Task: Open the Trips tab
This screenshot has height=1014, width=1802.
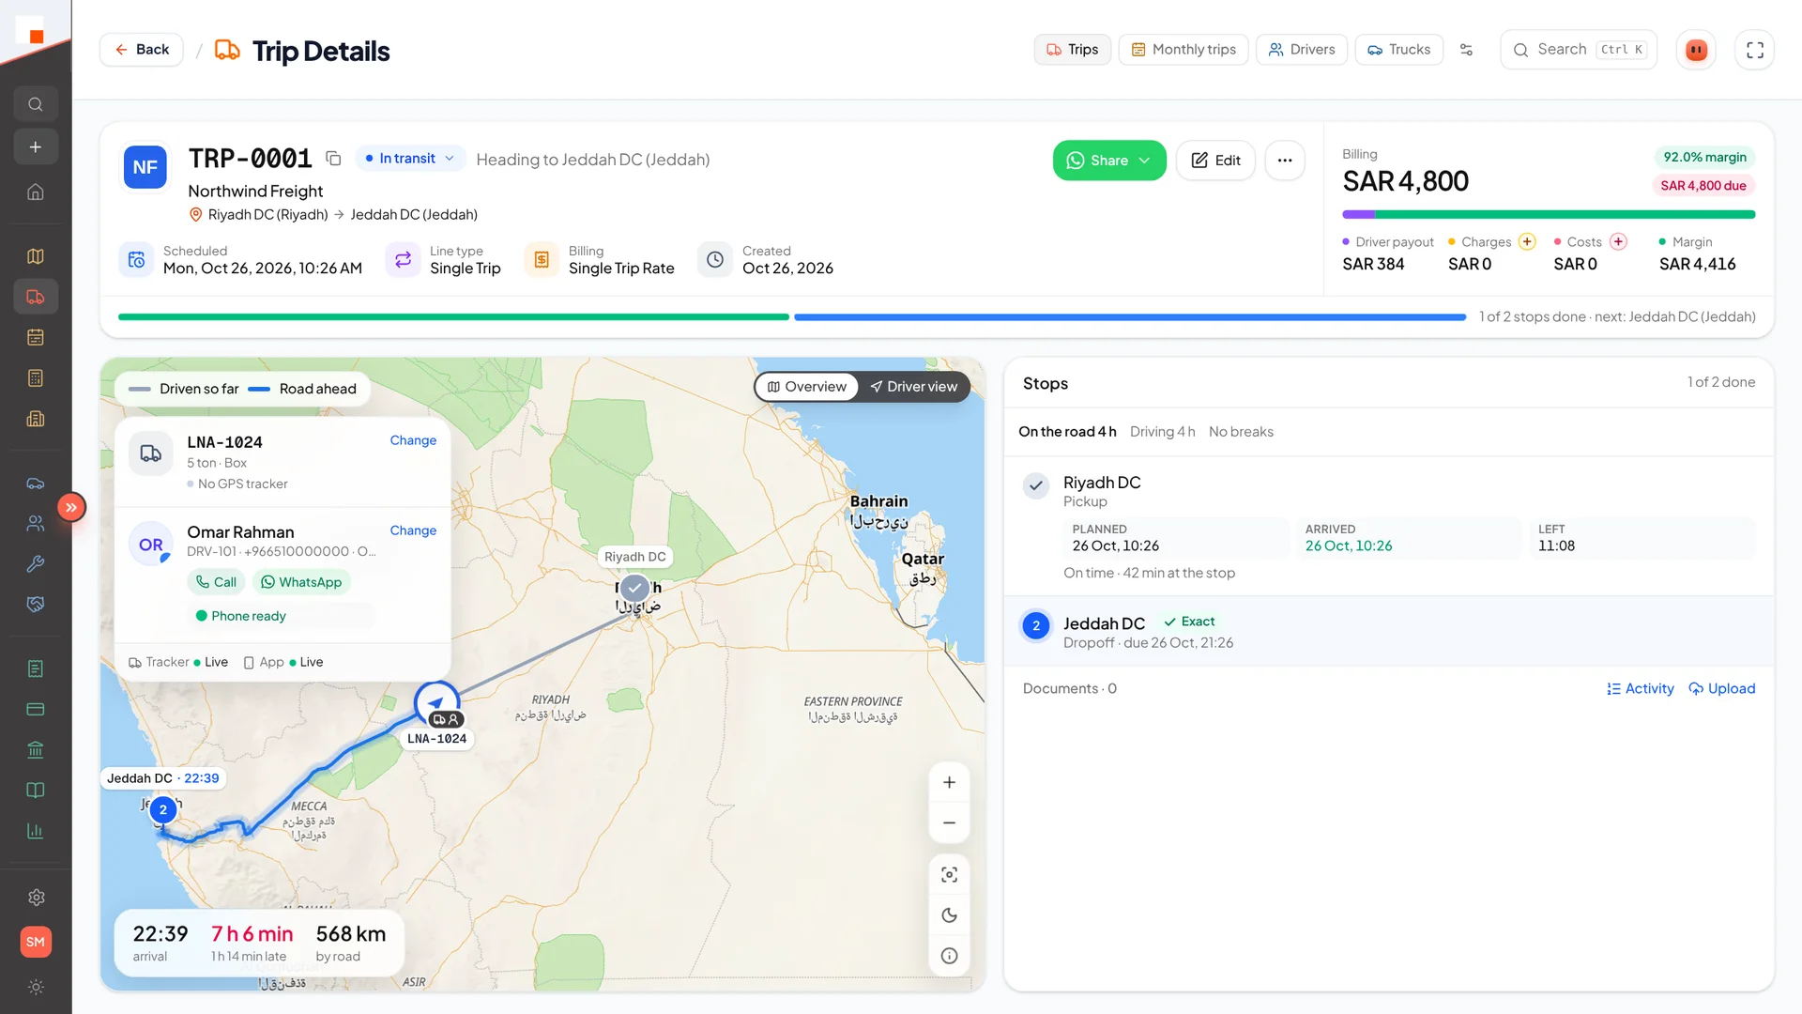Action: (1072, 50)
